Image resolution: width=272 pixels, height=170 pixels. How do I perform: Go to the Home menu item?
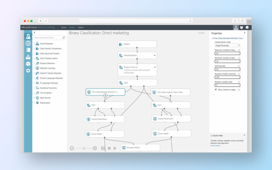coord(64,28)
